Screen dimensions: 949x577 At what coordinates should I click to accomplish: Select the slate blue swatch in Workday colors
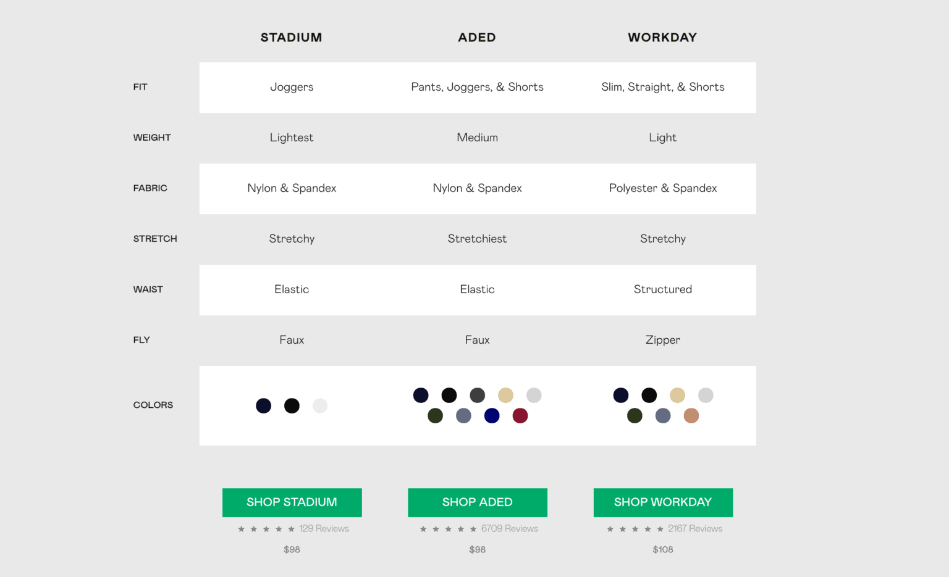[663, 416]
